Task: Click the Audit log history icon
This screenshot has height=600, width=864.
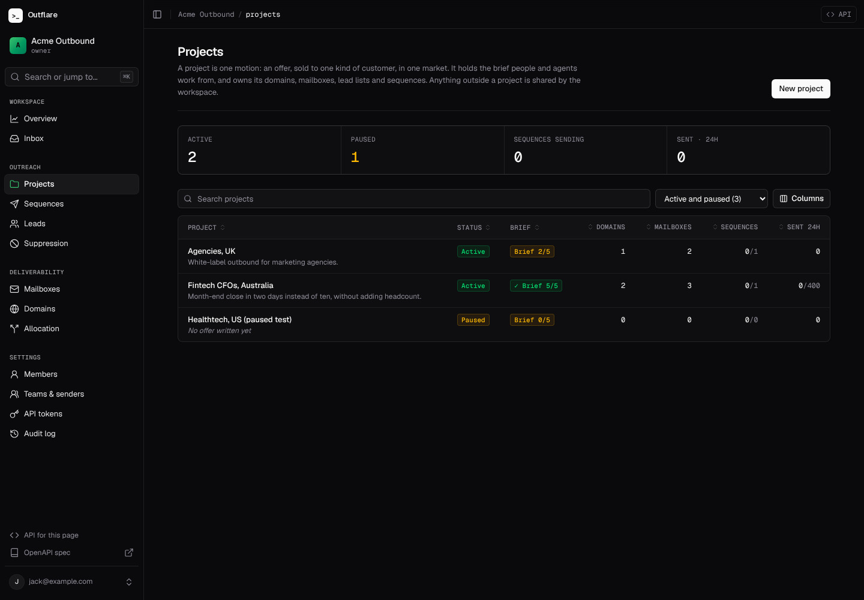Action: (x=14, y=434)
